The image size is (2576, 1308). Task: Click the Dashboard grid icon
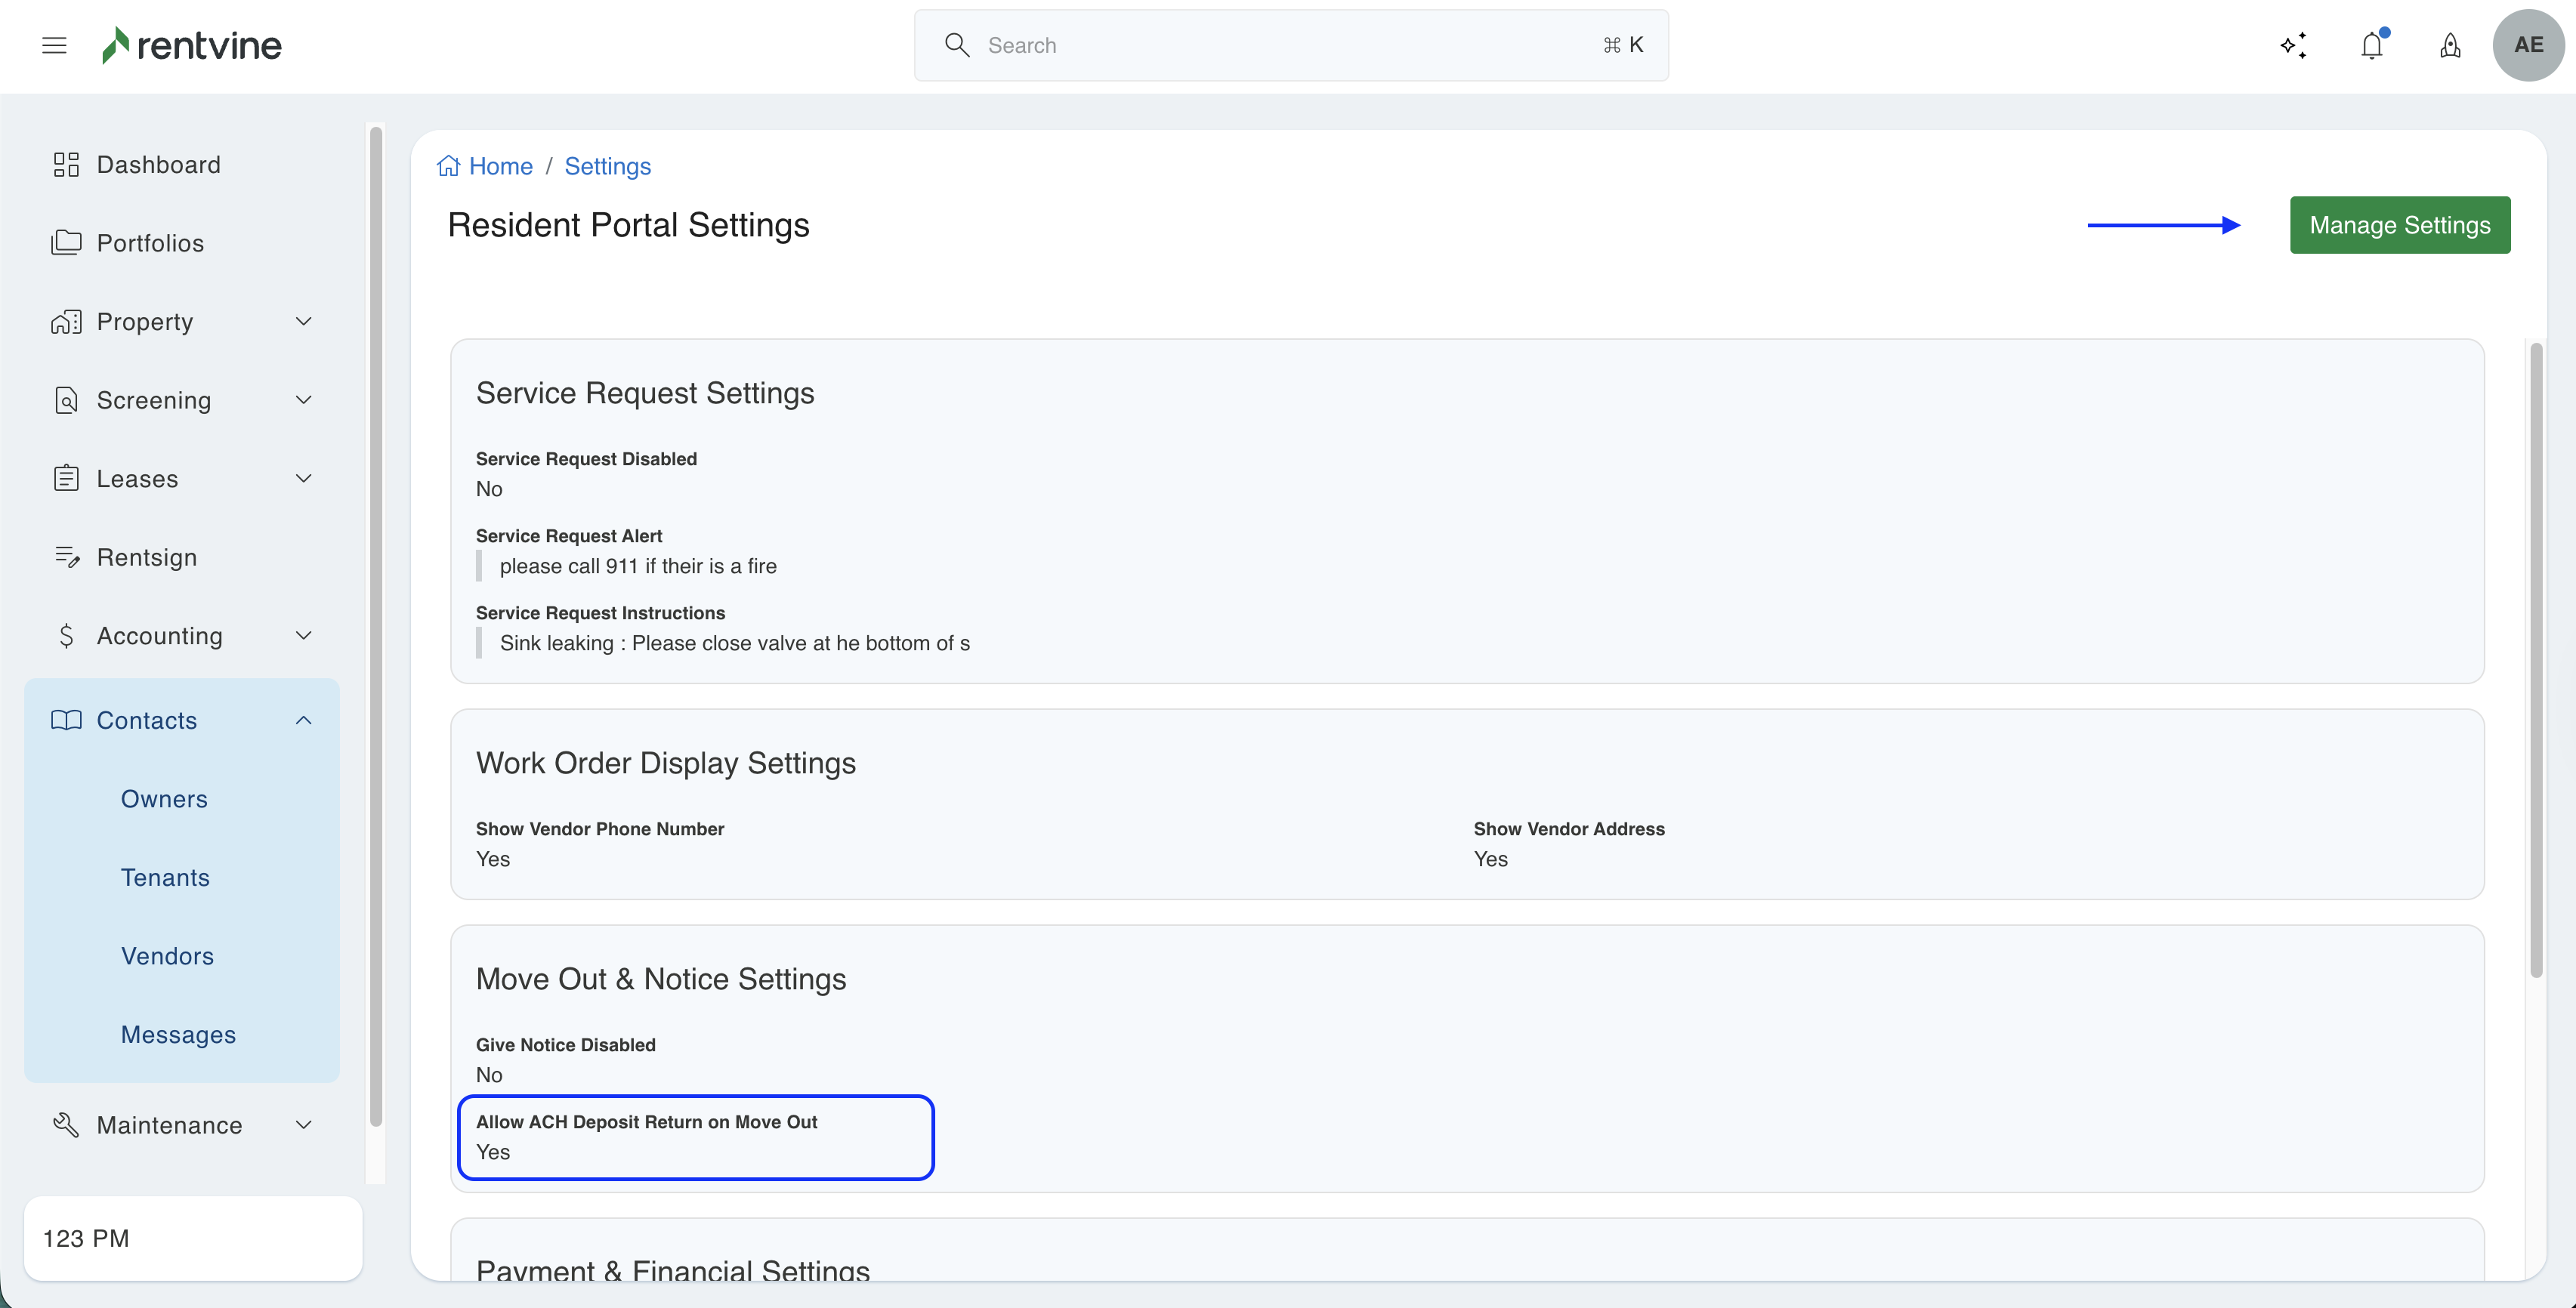(x=66, y=165)
